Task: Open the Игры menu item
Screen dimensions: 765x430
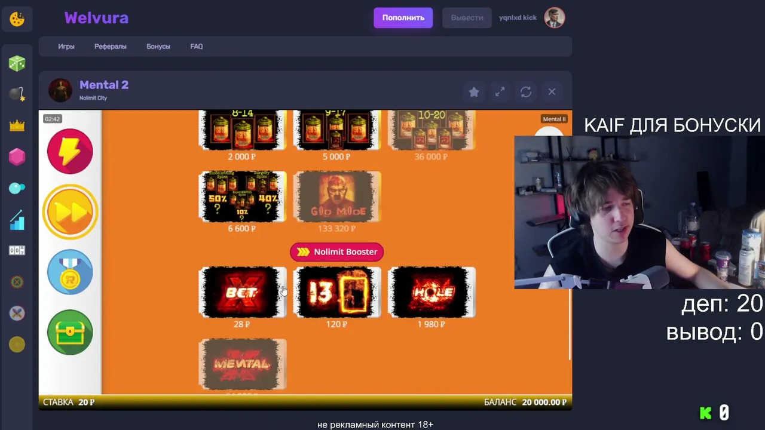Action: (x=66, y=47)
